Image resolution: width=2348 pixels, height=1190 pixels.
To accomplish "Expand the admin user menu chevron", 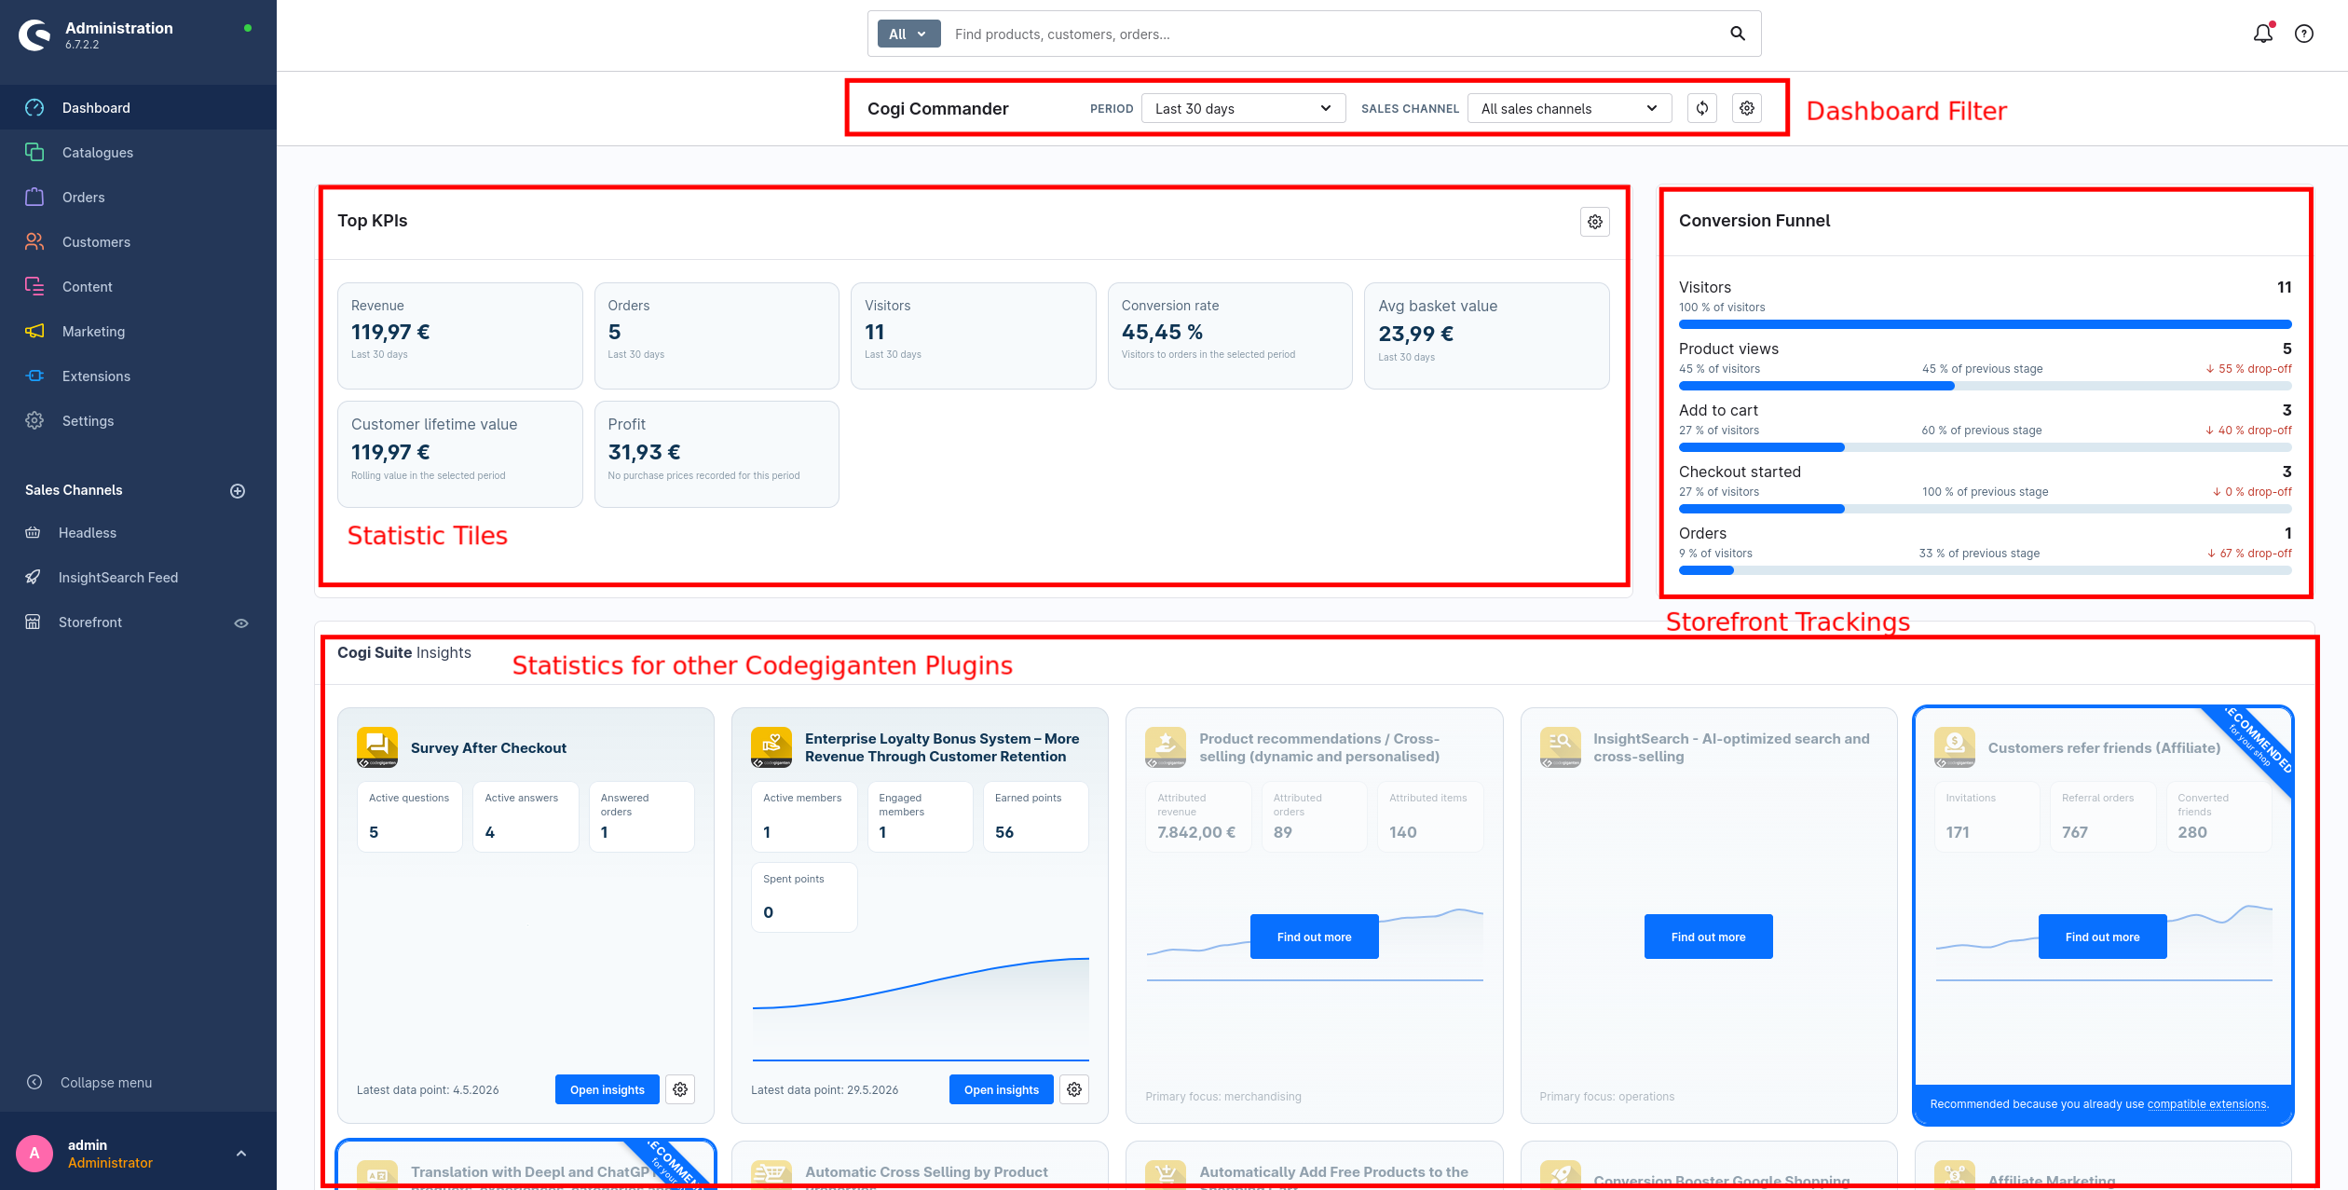I will [241, 1154].
